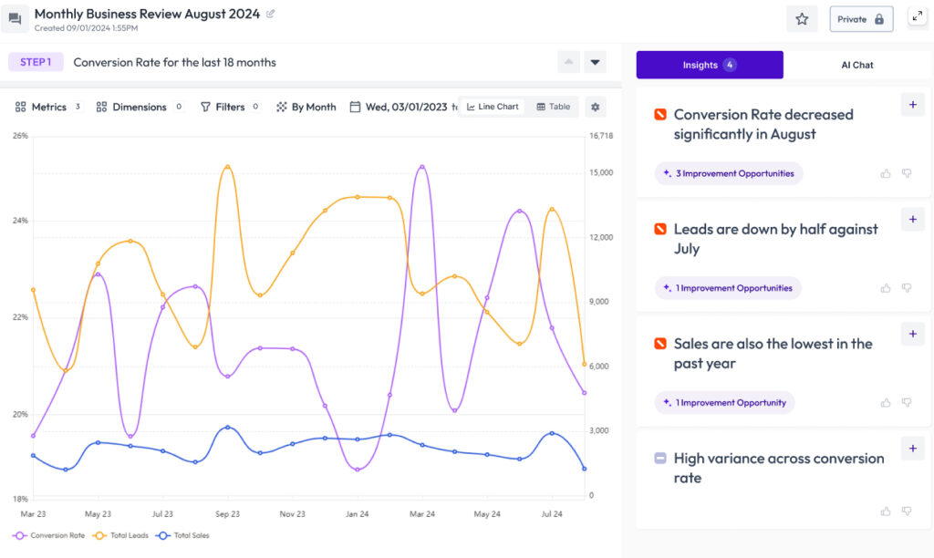Switch to the AI Chat tab
The width and height of the screenshot is (934, 558).
pos(856,65)
